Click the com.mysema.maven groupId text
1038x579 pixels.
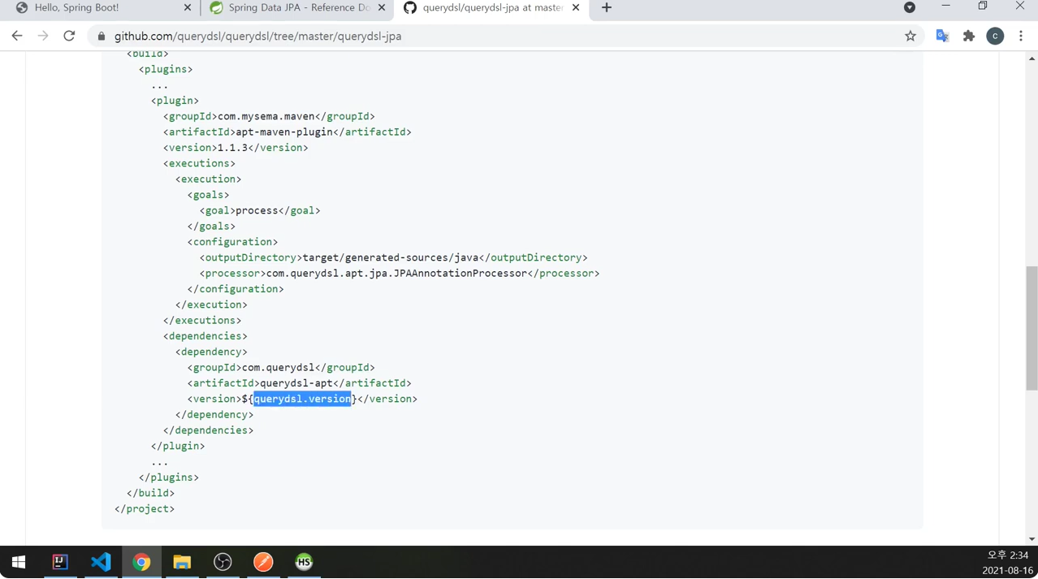click(266, 116)
